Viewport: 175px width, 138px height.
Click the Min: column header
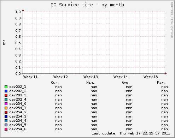90,83
